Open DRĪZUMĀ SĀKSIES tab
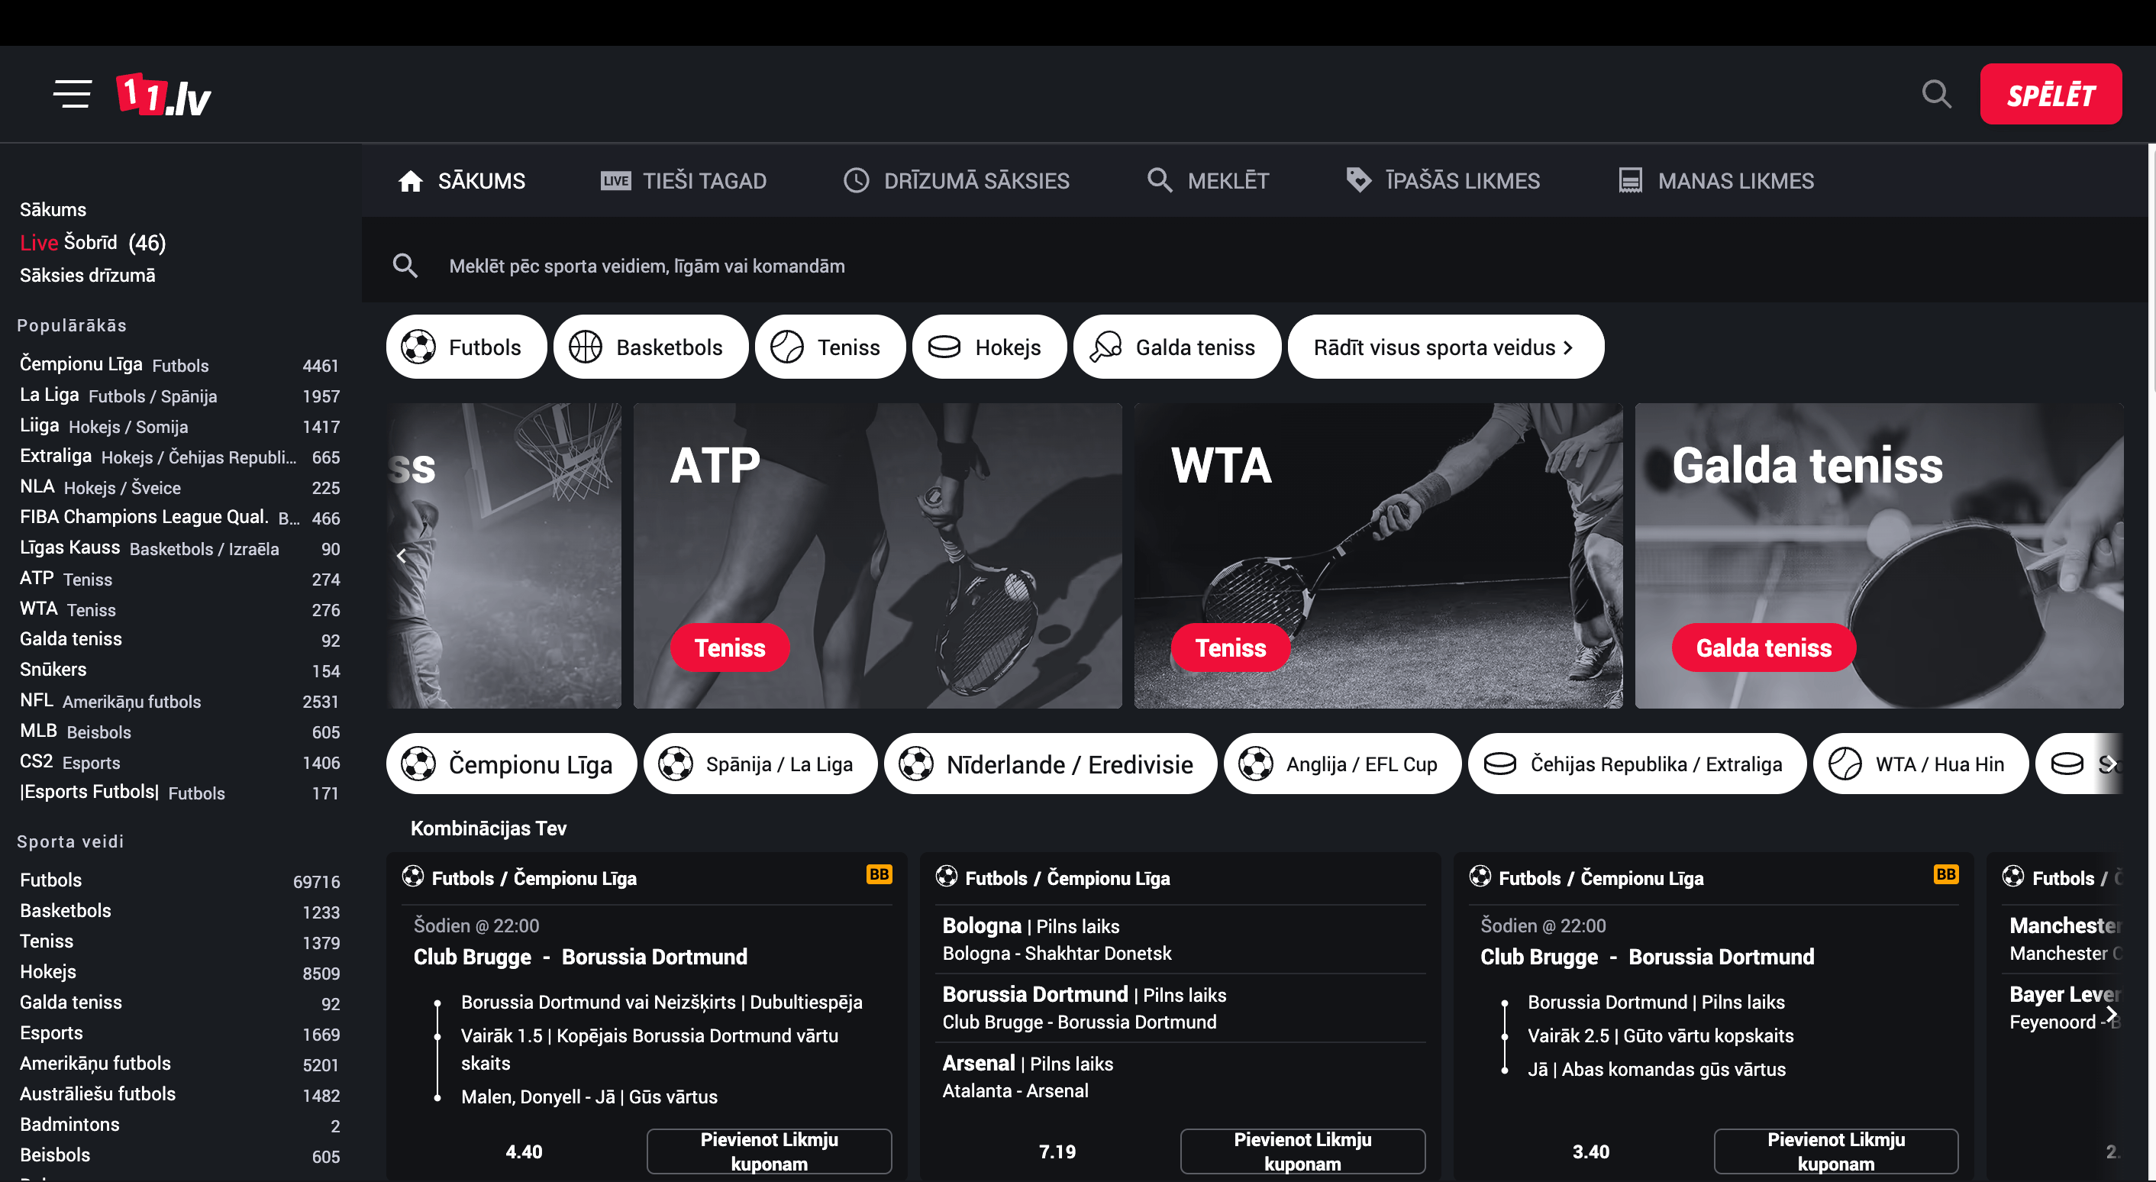2156x1182 pixels. click(956, 181)
